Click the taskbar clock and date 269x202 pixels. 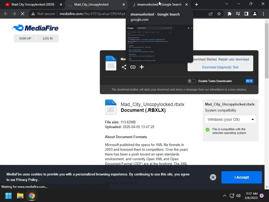[x=251, y=196]
